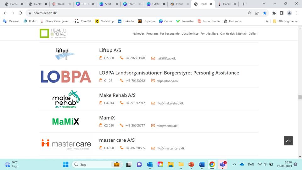Expand hidden bookmarks chevron
This screenshot has width=302, height=170.
pos(267,21)
